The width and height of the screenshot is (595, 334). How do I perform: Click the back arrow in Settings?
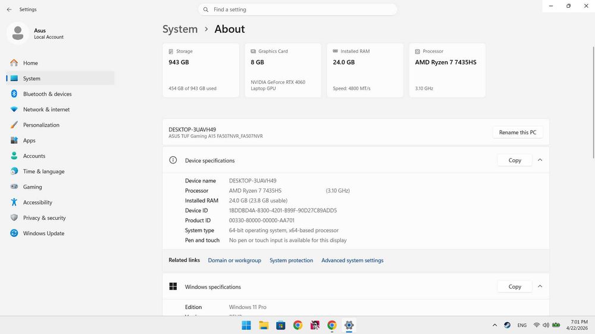coord(9,10)
